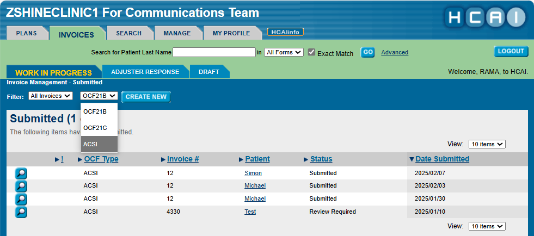Viewport: 534px width, 236px height.
Task: Click date 2025/02/07 cell
Action: click(430, 173)
